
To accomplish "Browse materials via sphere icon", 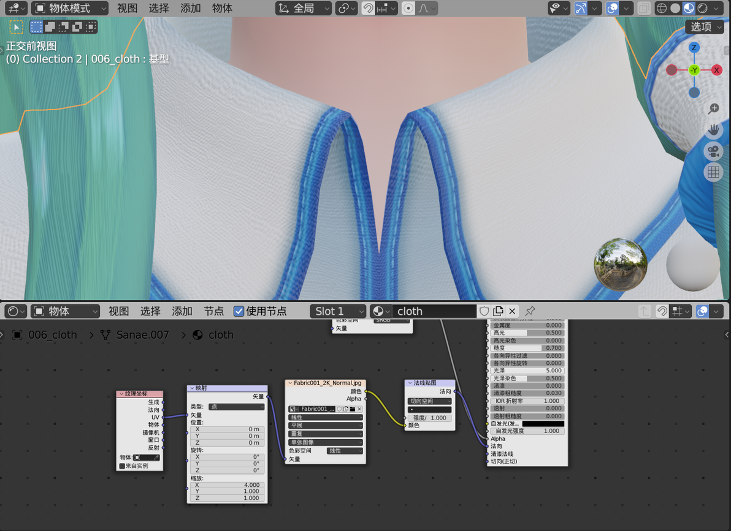I will coord(381,311).
